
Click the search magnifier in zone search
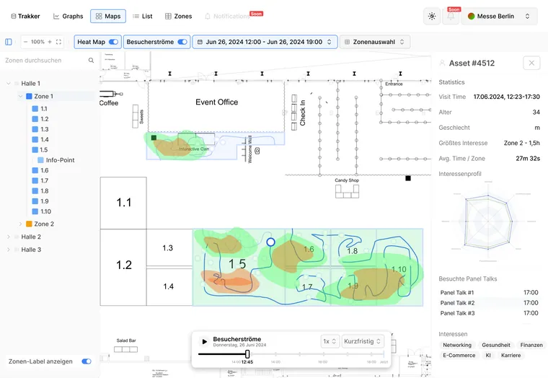click(x=92, y=61)
